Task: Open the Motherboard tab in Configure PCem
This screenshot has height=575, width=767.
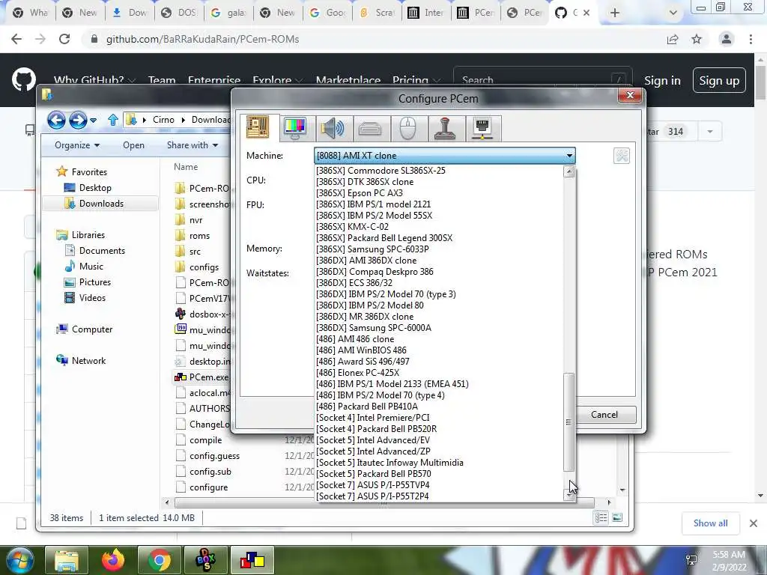Action: pyautogui.click(x=258, y=127)
